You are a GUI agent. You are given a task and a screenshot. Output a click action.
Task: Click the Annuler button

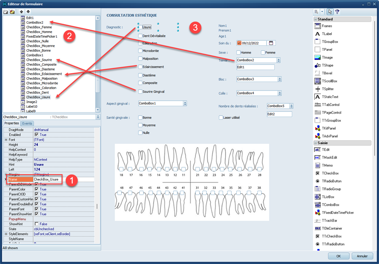pos(362,256)
